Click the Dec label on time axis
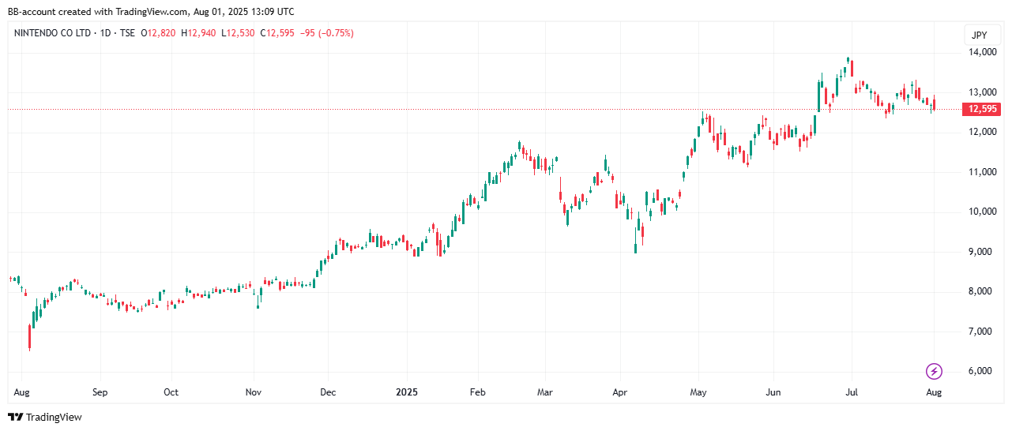Viewport: 1012px width, 431px height. click(x=328, y=392)
